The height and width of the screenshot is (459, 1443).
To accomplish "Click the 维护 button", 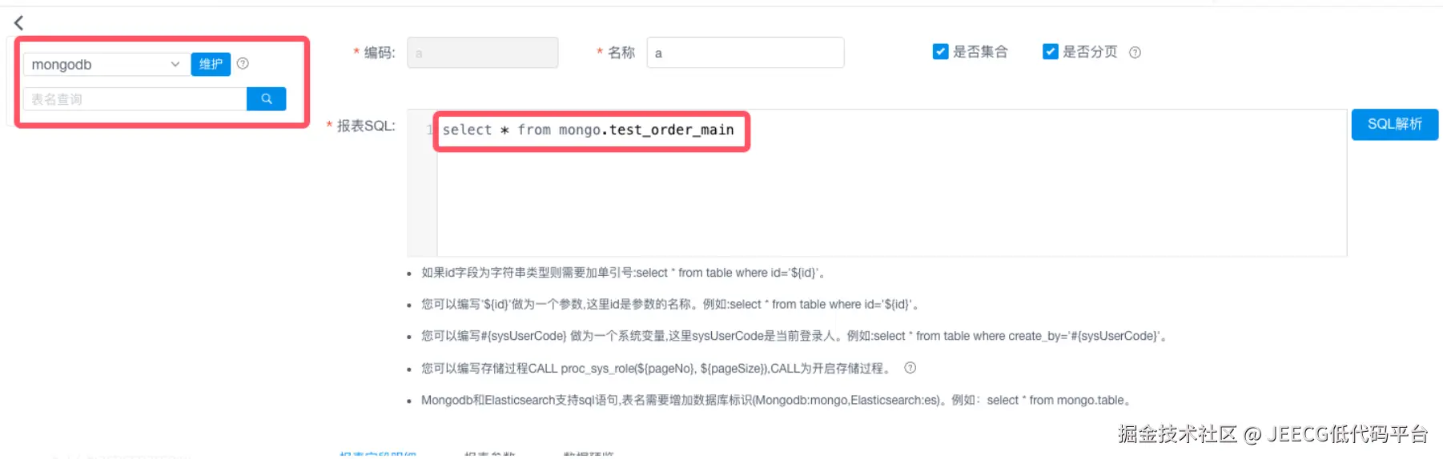I will coord(211,64).
